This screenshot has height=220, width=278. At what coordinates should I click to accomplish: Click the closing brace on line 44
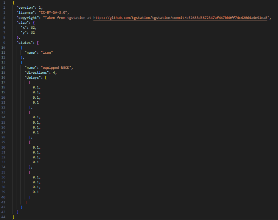tap(14, 217)
